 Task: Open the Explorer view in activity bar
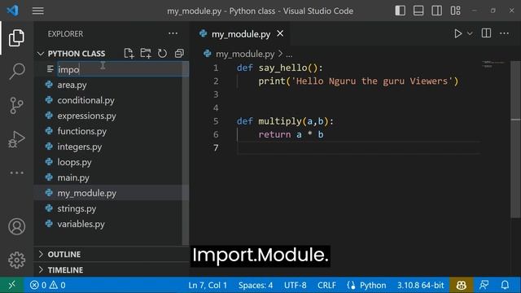click(16, 37)
